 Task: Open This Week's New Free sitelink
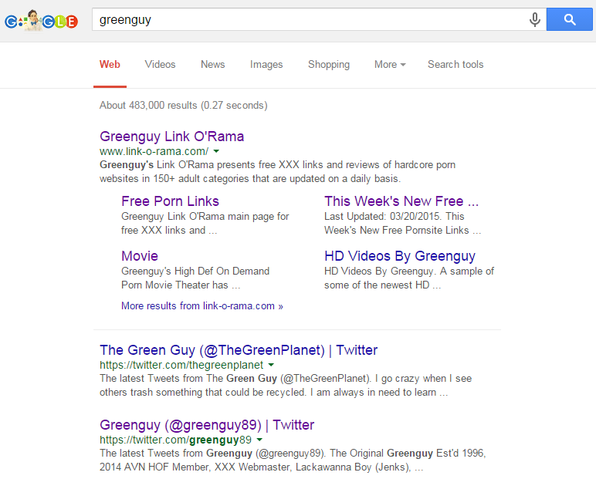pos(401,201)
